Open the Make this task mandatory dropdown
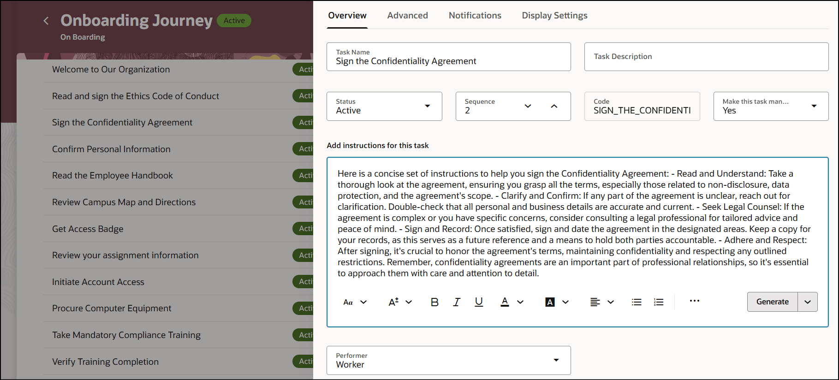The image size is (839, 380). coord(771,107)
